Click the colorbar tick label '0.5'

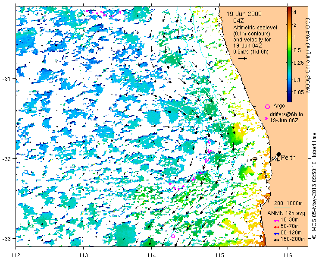297,50
